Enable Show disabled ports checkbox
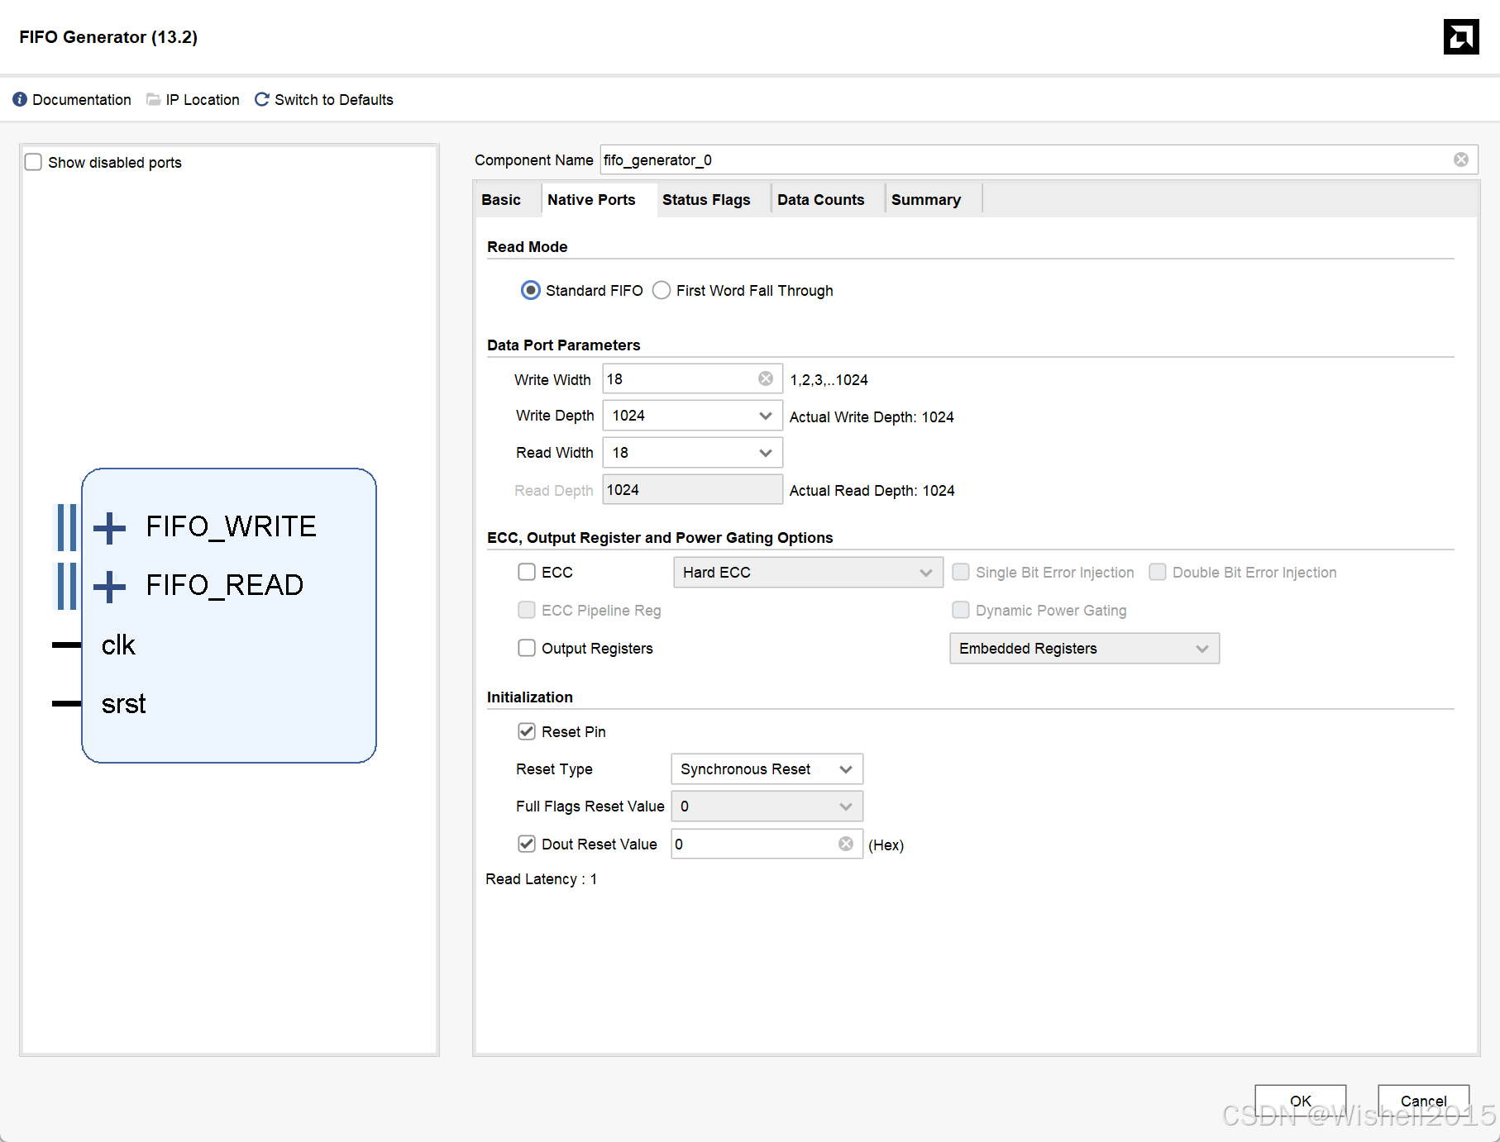Image resolution: width=1500 pixels, height=1142 pixels. pos(33,162)
